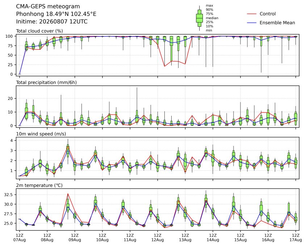Click the median label in the legend
This screenshot has height=246, width=306.
(x=212, y=18)
